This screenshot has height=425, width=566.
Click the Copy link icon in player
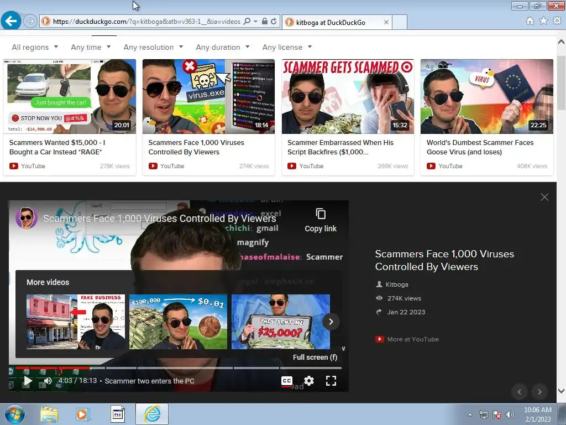(x=321, y=214)
